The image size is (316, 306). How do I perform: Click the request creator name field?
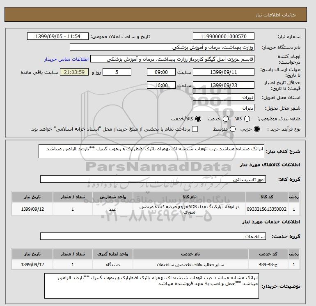point(172,59)
